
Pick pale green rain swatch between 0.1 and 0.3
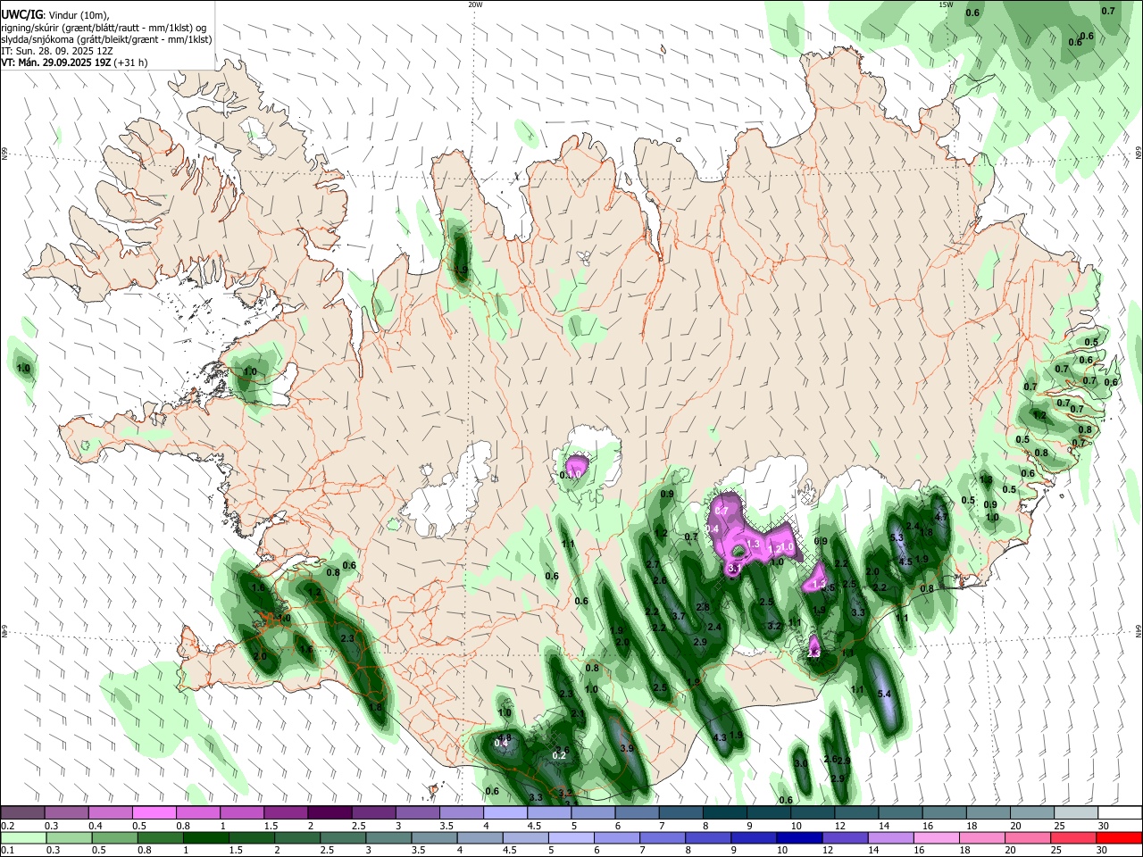point(22,837)
